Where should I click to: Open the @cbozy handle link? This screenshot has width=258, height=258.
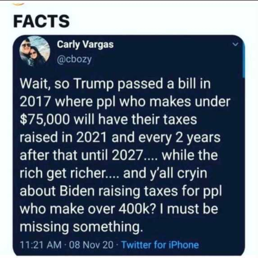coord(74,59)
